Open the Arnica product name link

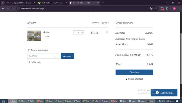tap(46, 32)
